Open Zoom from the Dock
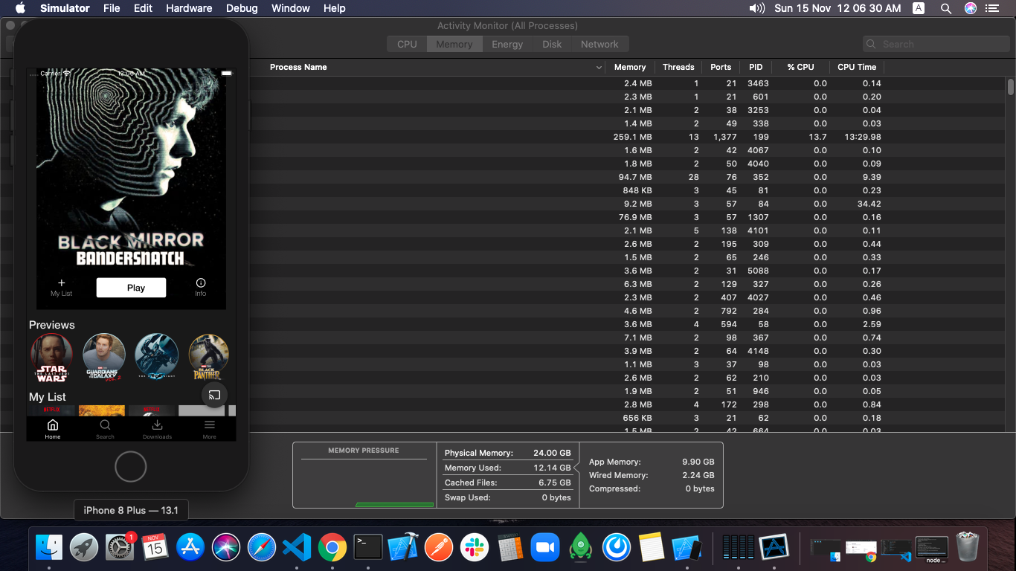Screen dimensions: 1016x571 [545, 548]
